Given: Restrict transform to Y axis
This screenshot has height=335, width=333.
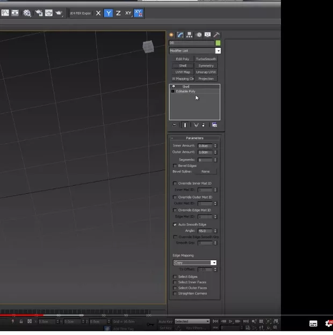Looking at the screenshot, I should (x=108, y=13).
